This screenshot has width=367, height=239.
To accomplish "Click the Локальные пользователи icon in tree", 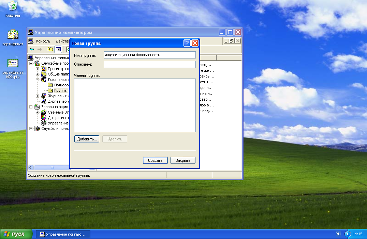I will coord(44,80).
